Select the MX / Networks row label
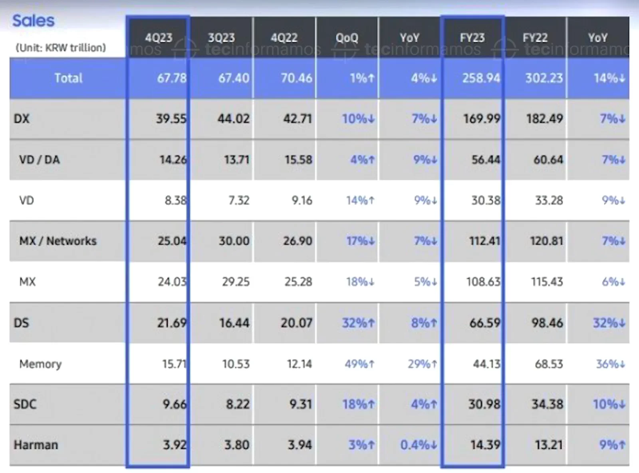 (58, 241)
